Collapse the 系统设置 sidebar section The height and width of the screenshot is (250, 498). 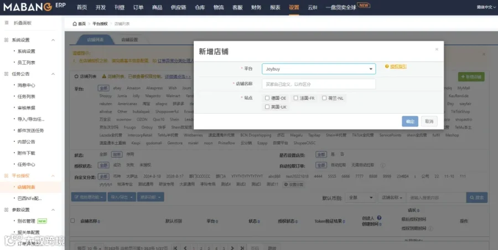[53, 40]
